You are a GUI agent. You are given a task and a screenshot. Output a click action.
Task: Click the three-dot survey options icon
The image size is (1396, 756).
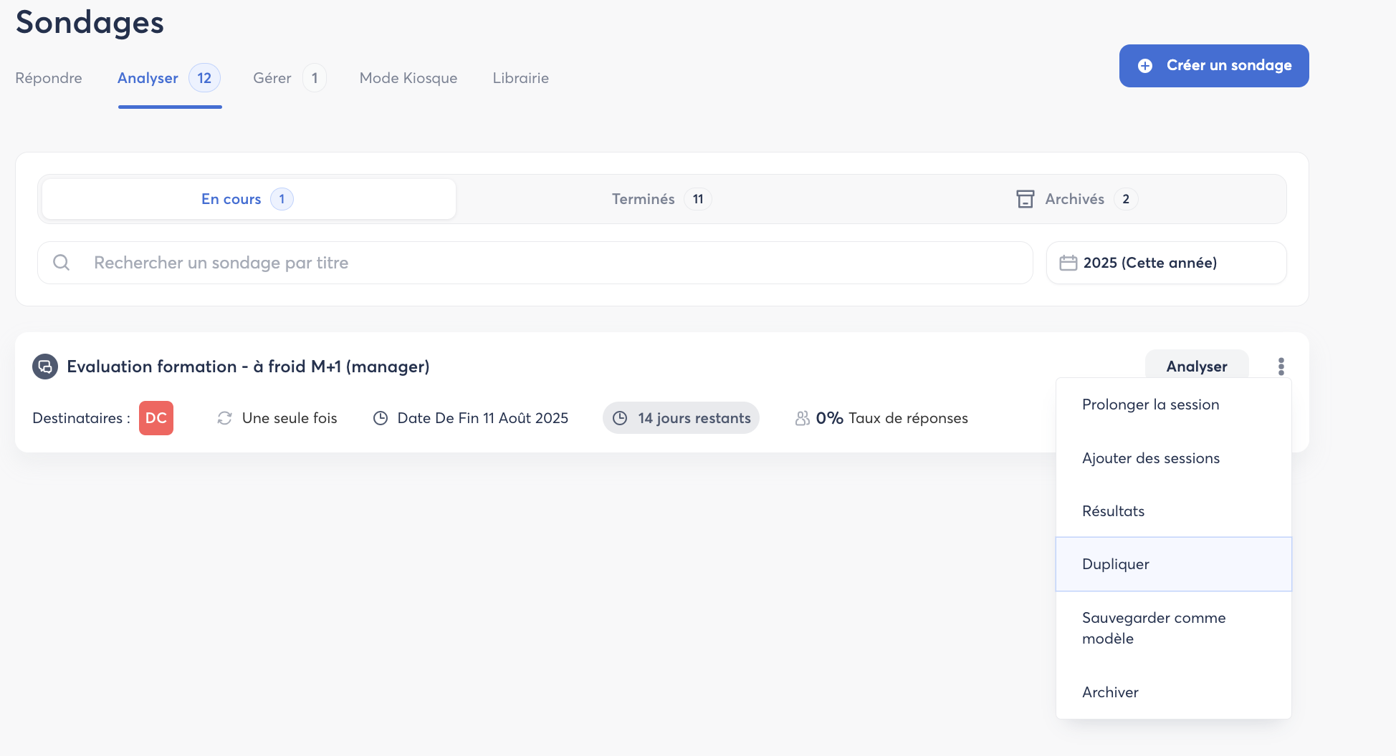click(1281, 367)
